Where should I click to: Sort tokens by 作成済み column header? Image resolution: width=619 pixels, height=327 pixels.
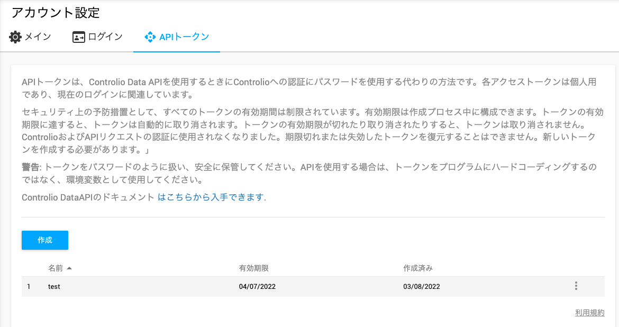[418, 268]
